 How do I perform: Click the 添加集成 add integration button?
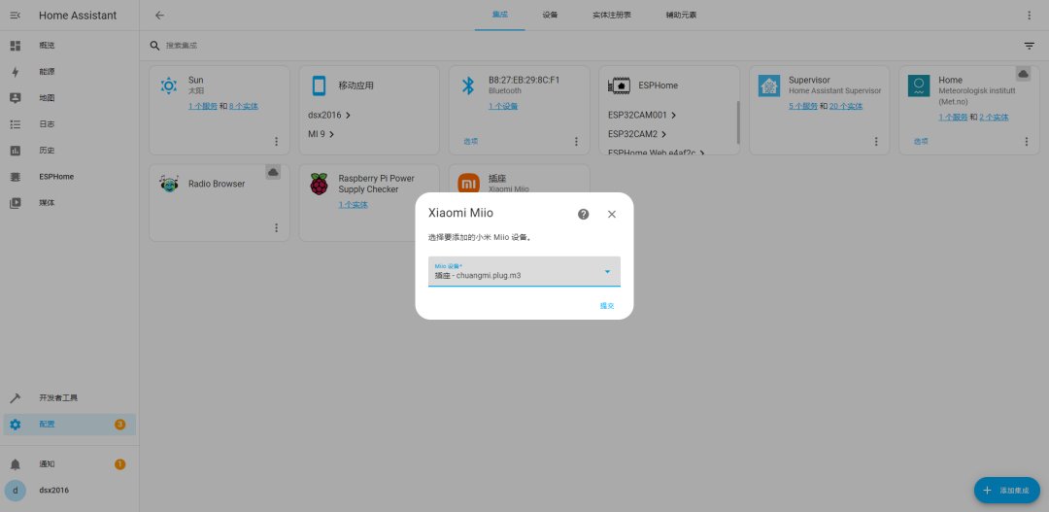[x=1007, y=491]
